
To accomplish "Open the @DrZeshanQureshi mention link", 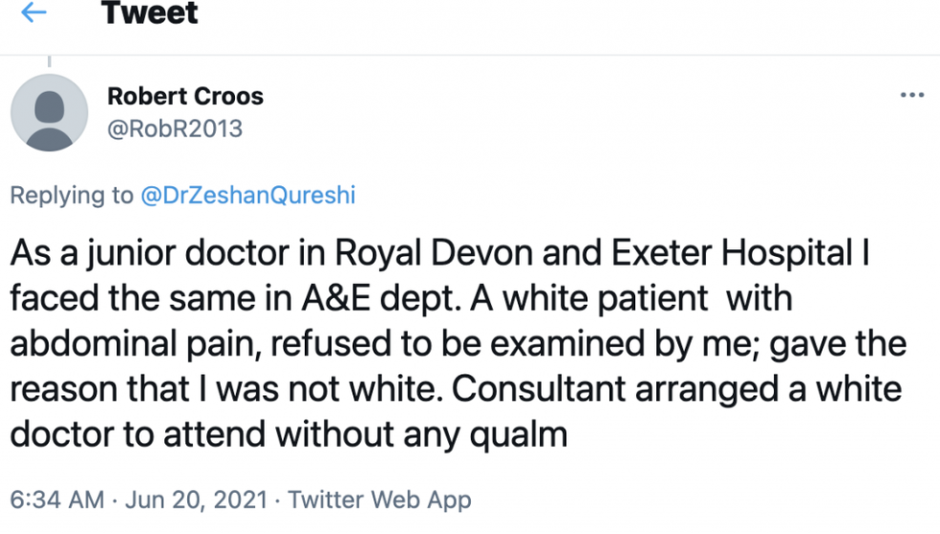I will pyautogui.click(x=247, y=196).
